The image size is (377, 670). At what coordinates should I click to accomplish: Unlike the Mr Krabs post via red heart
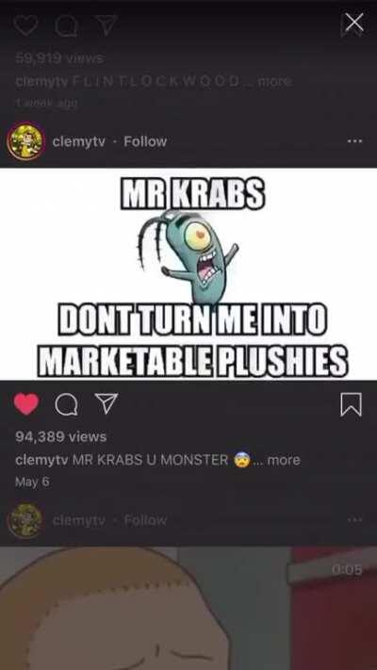tap(26, 404)
